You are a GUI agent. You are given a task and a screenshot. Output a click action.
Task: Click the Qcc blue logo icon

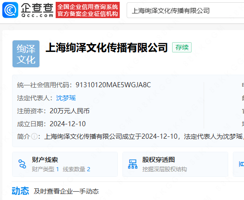[10, 10]
